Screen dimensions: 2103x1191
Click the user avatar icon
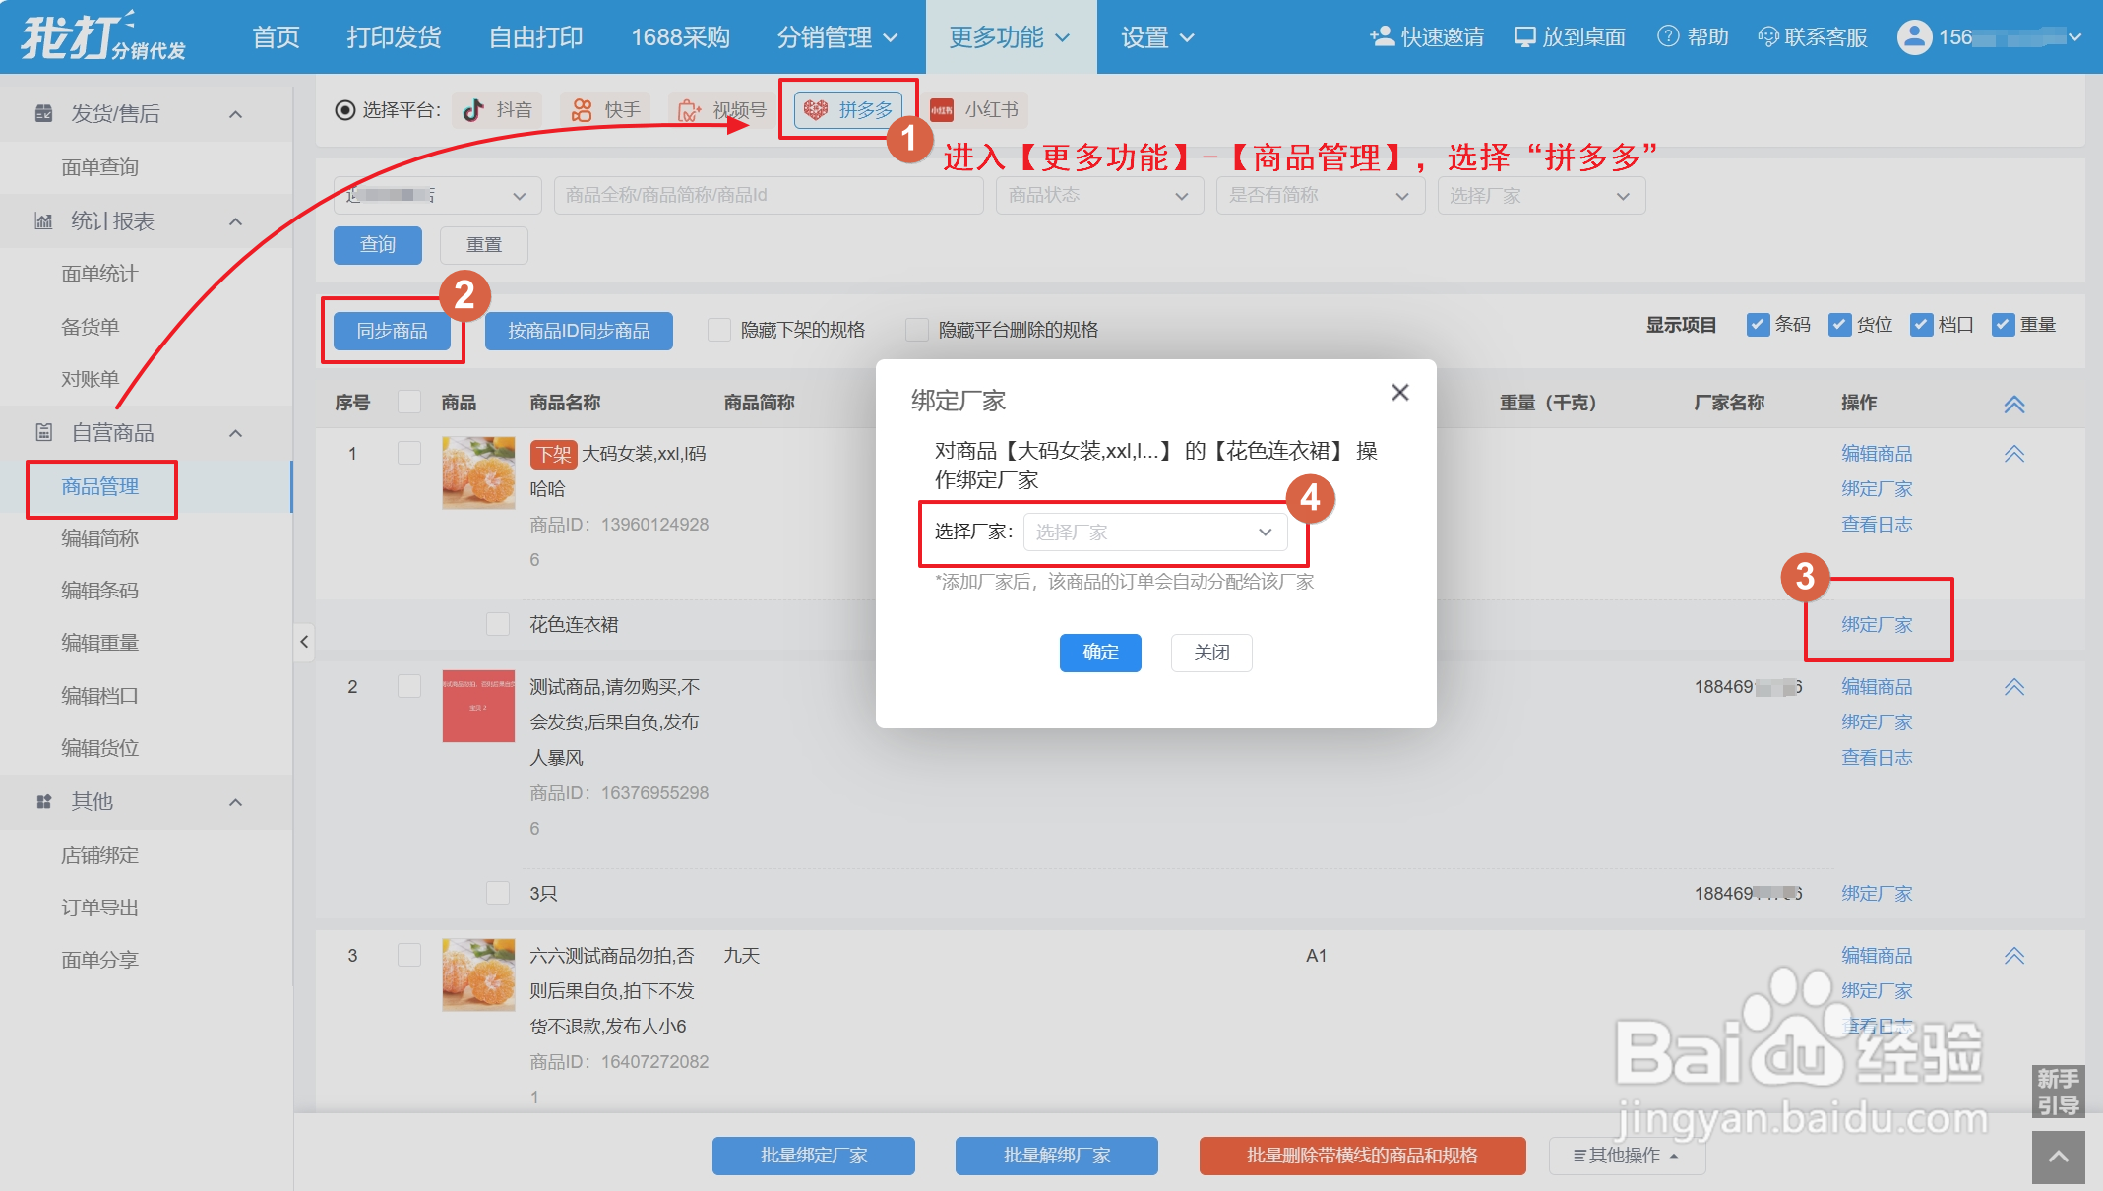click(x=1914, y=37)
